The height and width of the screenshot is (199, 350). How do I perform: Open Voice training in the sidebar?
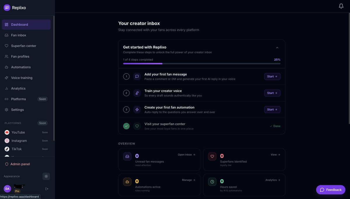click(x=26, y=78)
